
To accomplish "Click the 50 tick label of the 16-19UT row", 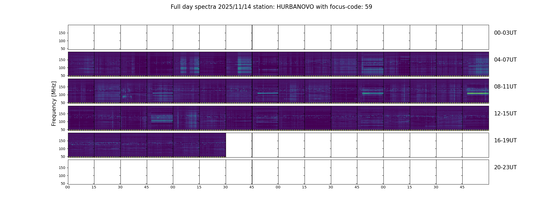I will click(63, 157).
